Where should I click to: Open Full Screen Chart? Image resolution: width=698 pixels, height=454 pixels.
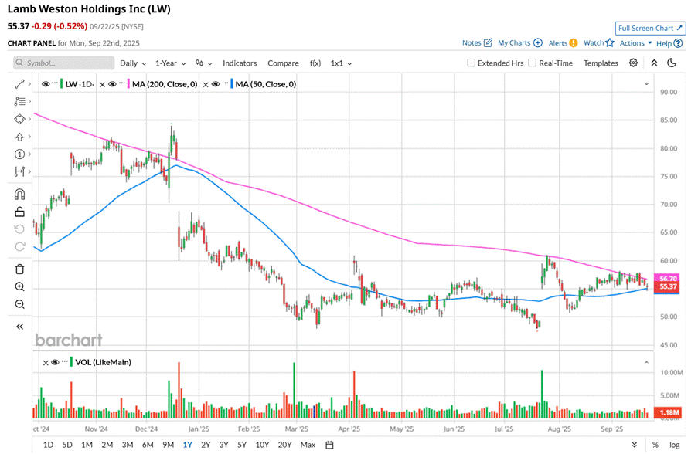click(650, 28)
